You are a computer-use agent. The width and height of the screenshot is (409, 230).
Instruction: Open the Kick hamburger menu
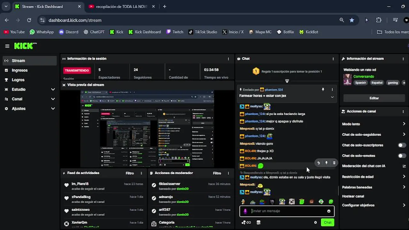click(7, 46)
